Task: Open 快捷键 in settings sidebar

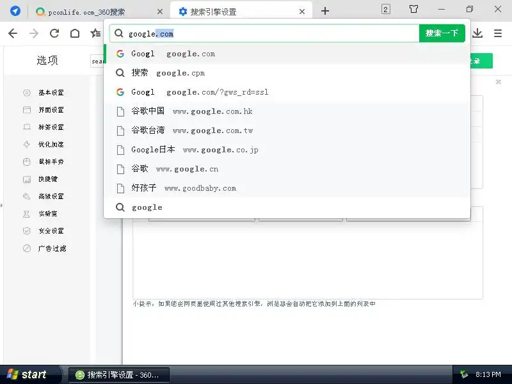Action: [x=48, y=179]
